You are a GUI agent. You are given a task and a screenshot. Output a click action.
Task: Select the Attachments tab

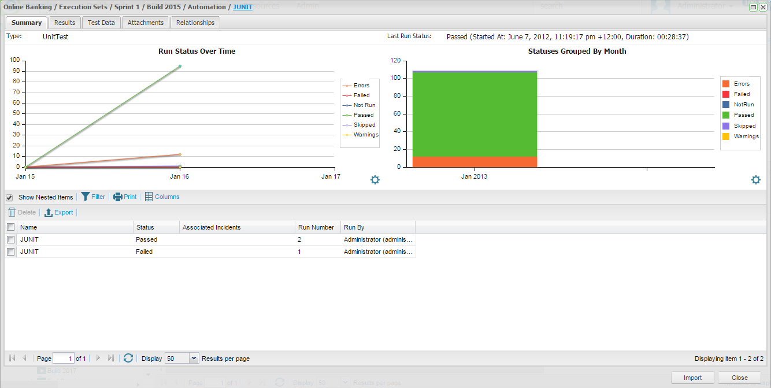point(146,23)
